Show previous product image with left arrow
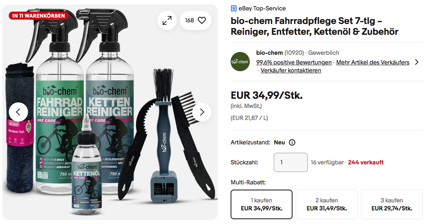The width and height of the screenshot is (426, 224). [18, 112]
